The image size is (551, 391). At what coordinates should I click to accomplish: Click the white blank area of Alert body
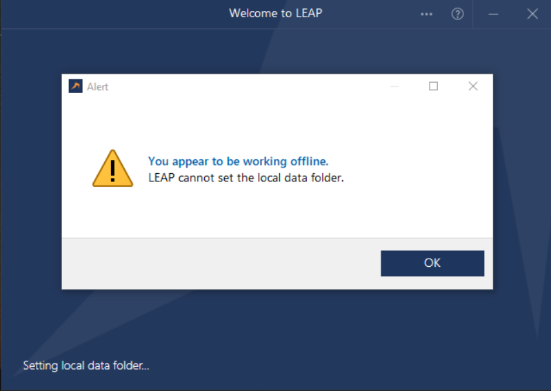pos(276,214)
